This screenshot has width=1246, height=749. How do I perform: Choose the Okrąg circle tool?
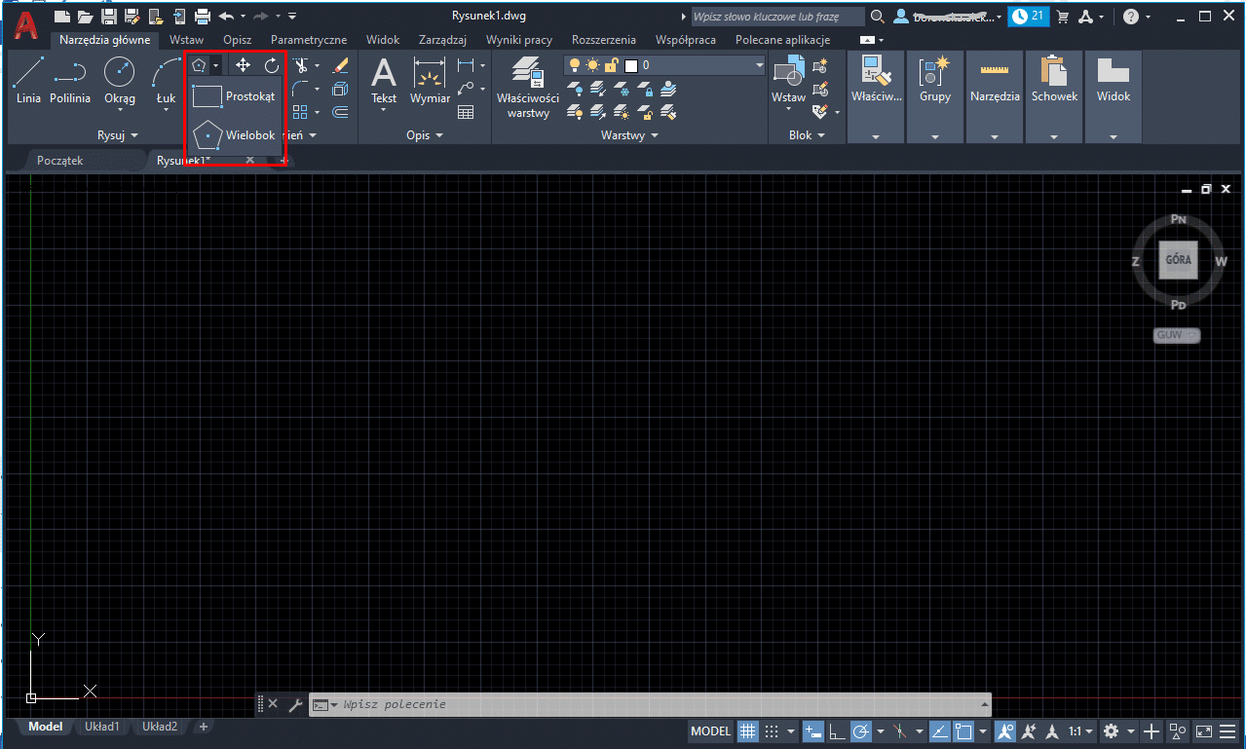(x=119, y=80)
